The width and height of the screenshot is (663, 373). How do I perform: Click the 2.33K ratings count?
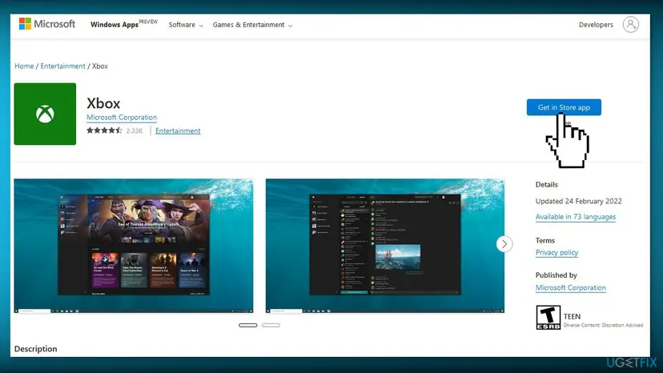[134, 131]
